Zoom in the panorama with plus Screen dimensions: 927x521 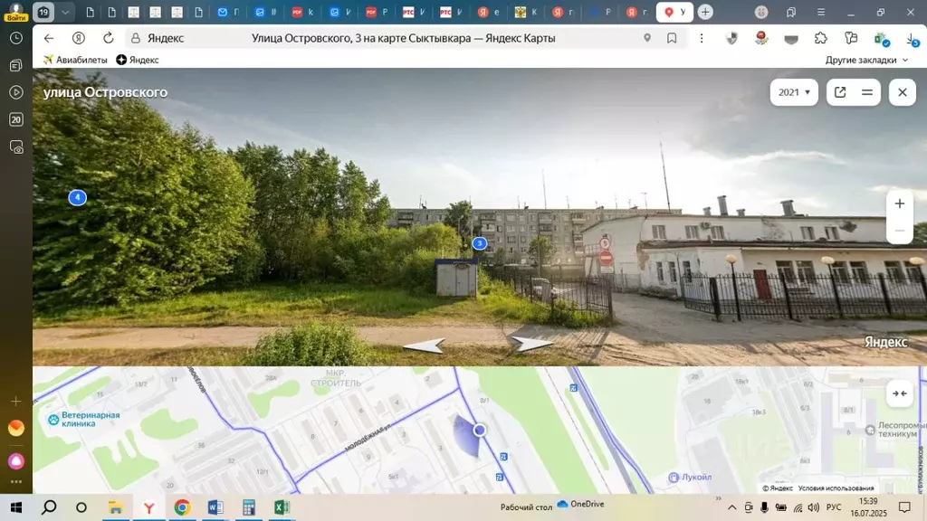[x=899, y=204]
